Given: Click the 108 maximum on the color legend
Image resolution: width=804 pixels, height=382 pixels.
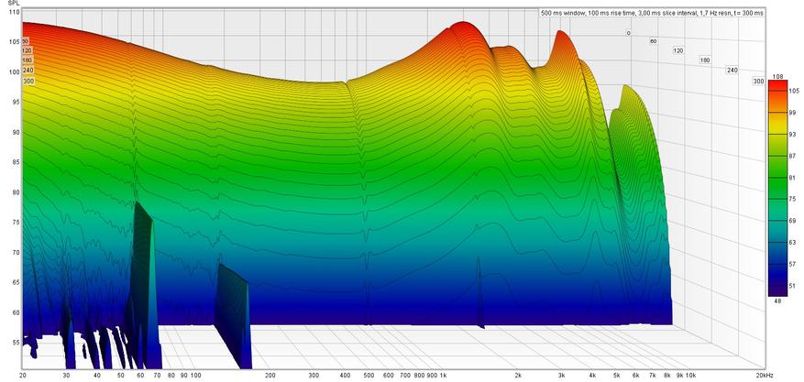Looking at the screenshot, I should [x=777, y=76].
